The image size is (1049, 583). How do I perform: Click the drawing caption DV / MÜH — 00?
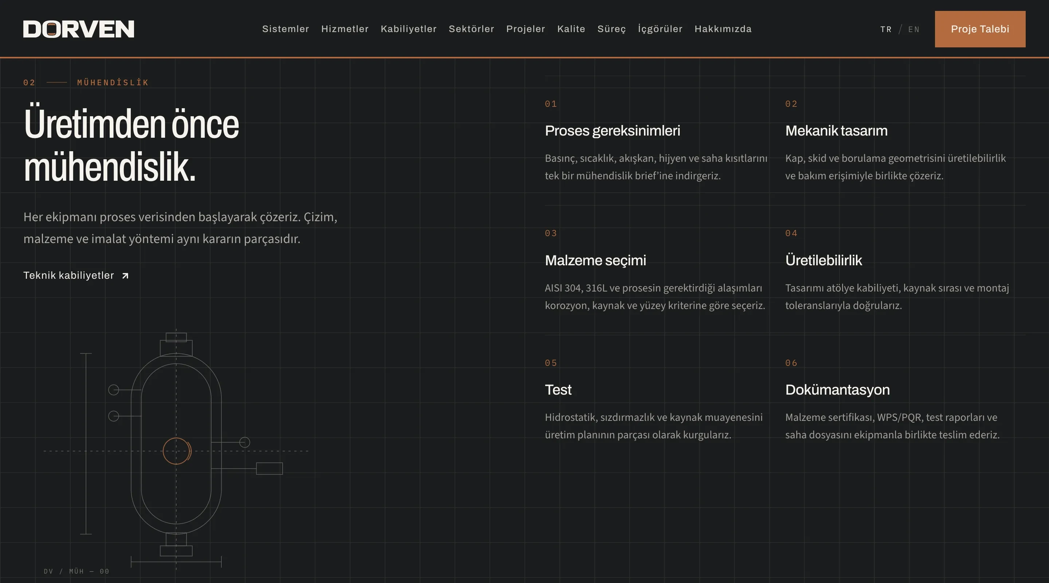coord(76,571)
